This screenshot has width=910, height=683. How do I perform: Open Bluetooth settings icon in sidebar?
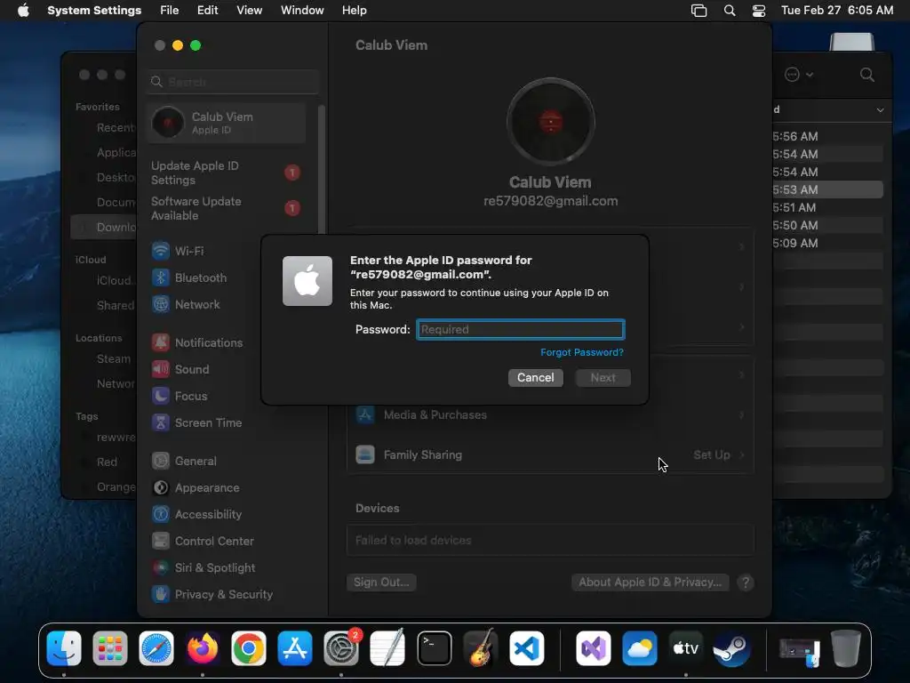pyautogui.click(x=161, y=277)
